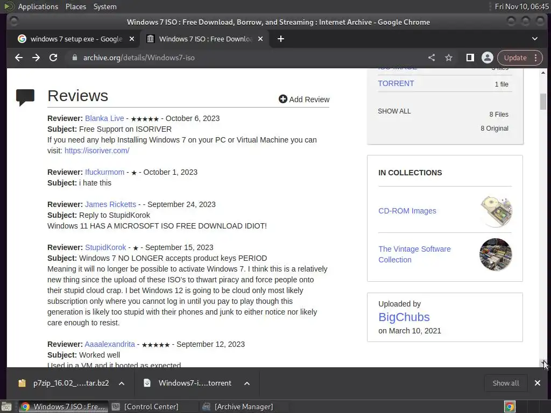The image size is (551, 413).
Task: Click Chrome tray icon in bottom panel
Action: tap(510, 407)
